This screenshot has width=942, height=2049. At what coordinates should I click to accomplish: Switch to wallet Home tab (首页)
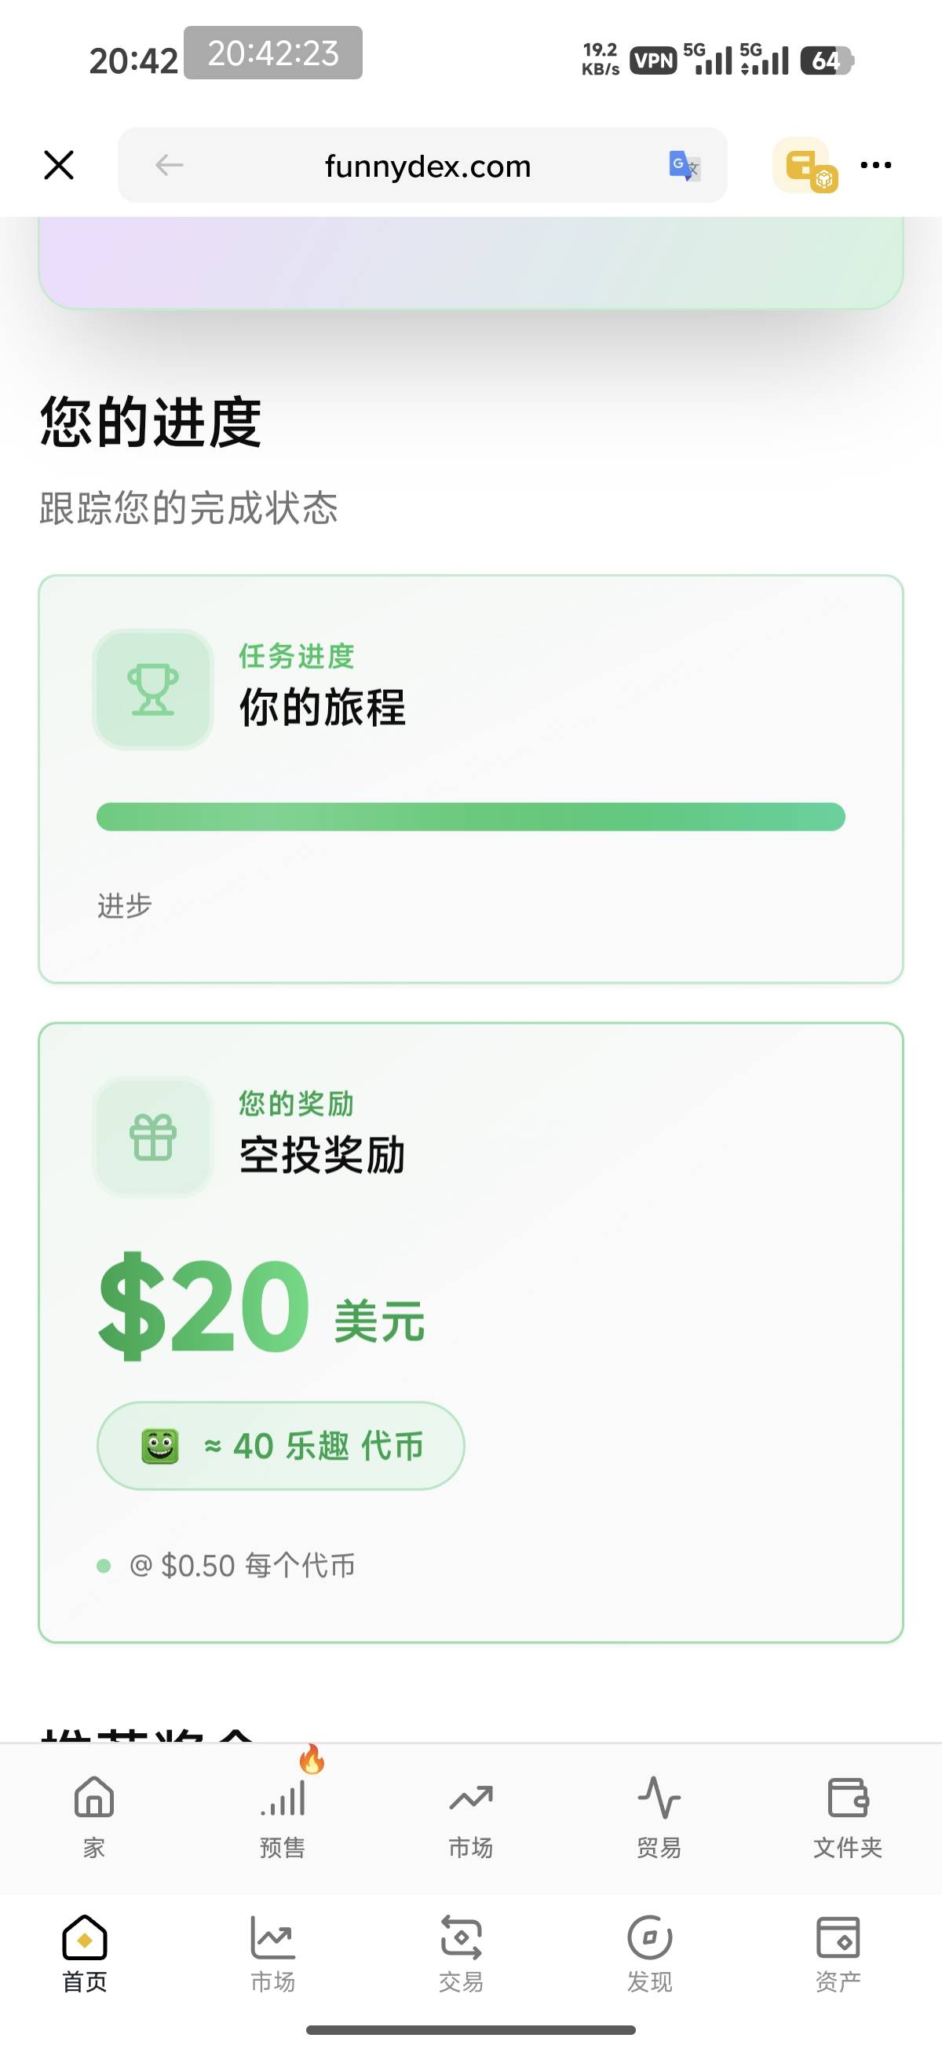84,1952
